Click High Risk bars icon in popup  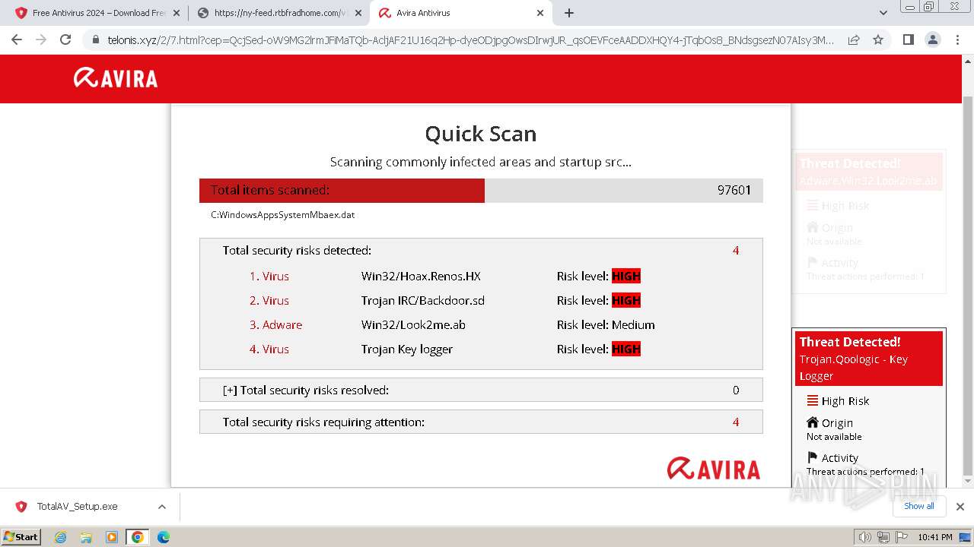tap(813, 400)
